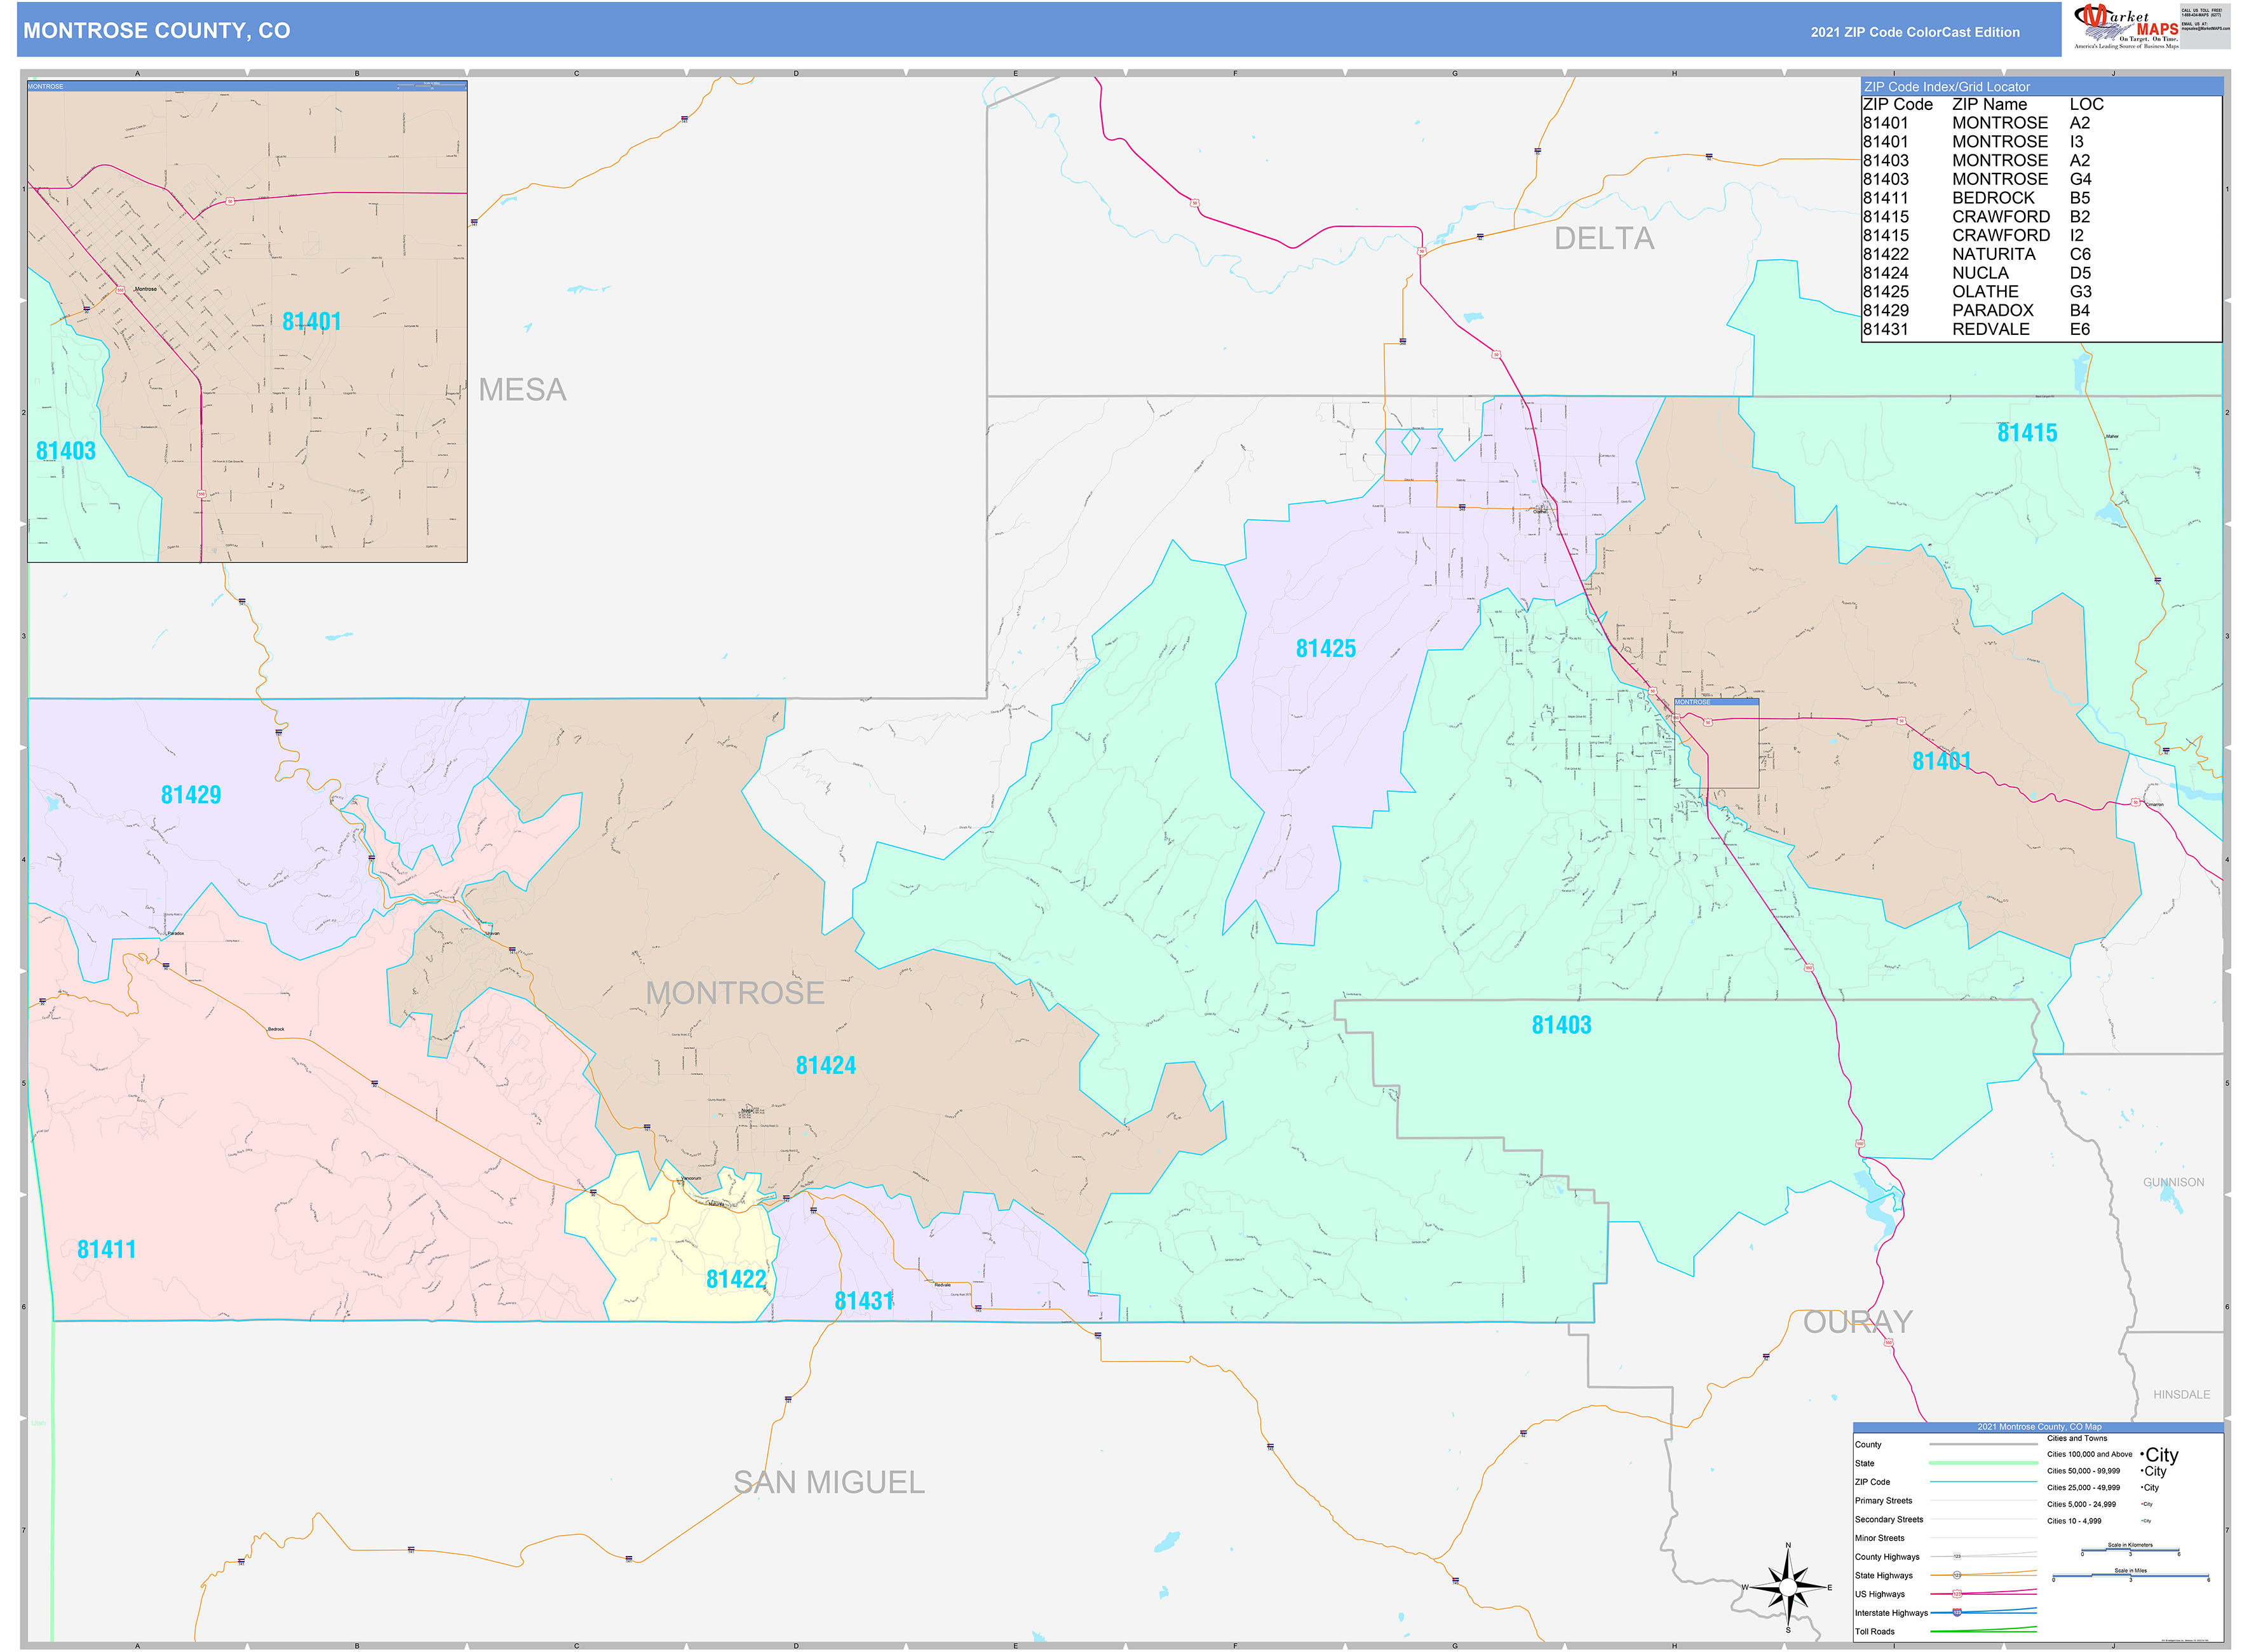Click the "County Highways" legend label
2242x1652 pixels.
coord(1887,1557)
